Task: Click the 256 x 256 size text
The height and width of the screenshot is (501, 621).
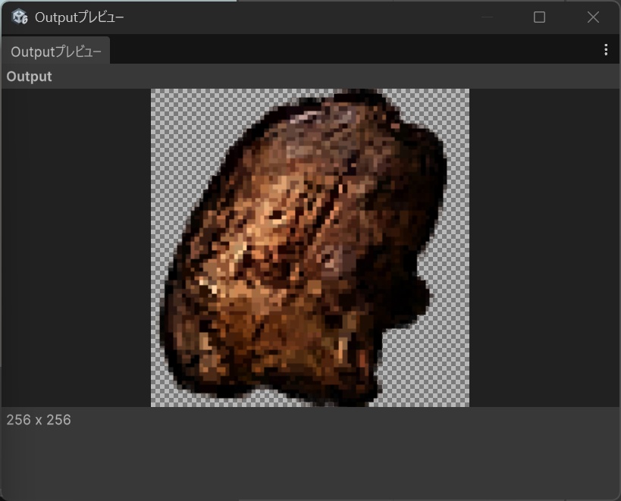Action: pyautogui.click(x=39, y=420)
